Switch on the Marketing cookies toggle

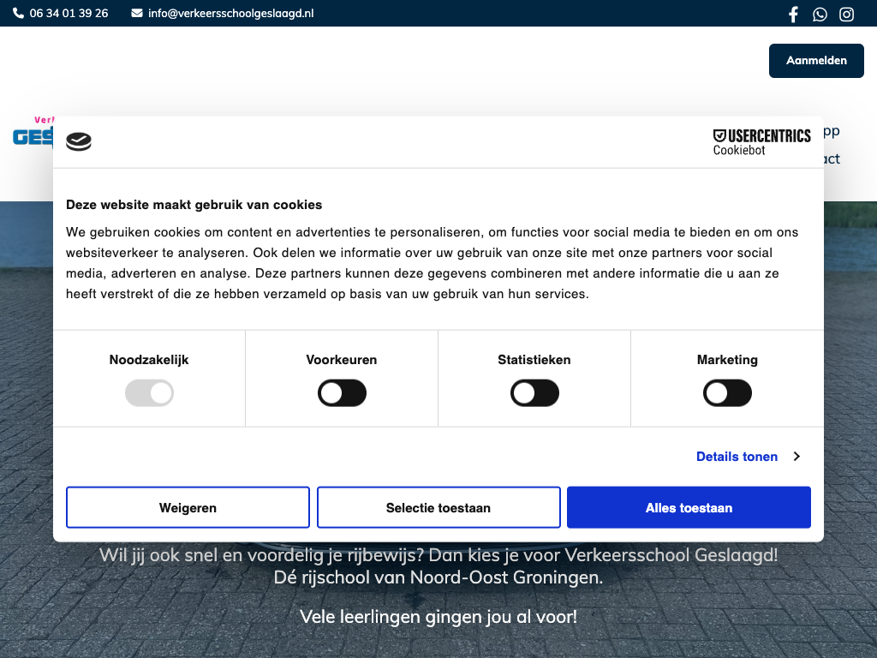click(x=727, y=393)
